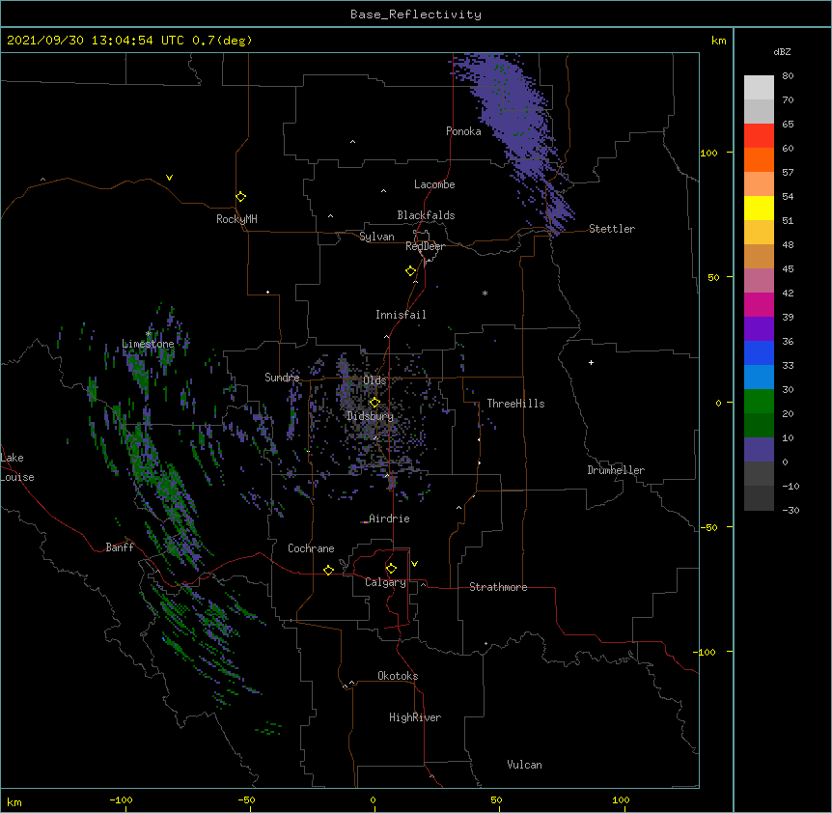Pick the red swatch in the dBZ legend
This screenshot has width=832, height=813.
tap(759, 135)
